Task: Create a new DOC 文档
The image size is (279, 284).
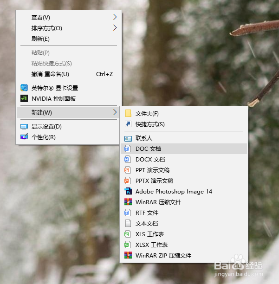Action: pos(184,148)
